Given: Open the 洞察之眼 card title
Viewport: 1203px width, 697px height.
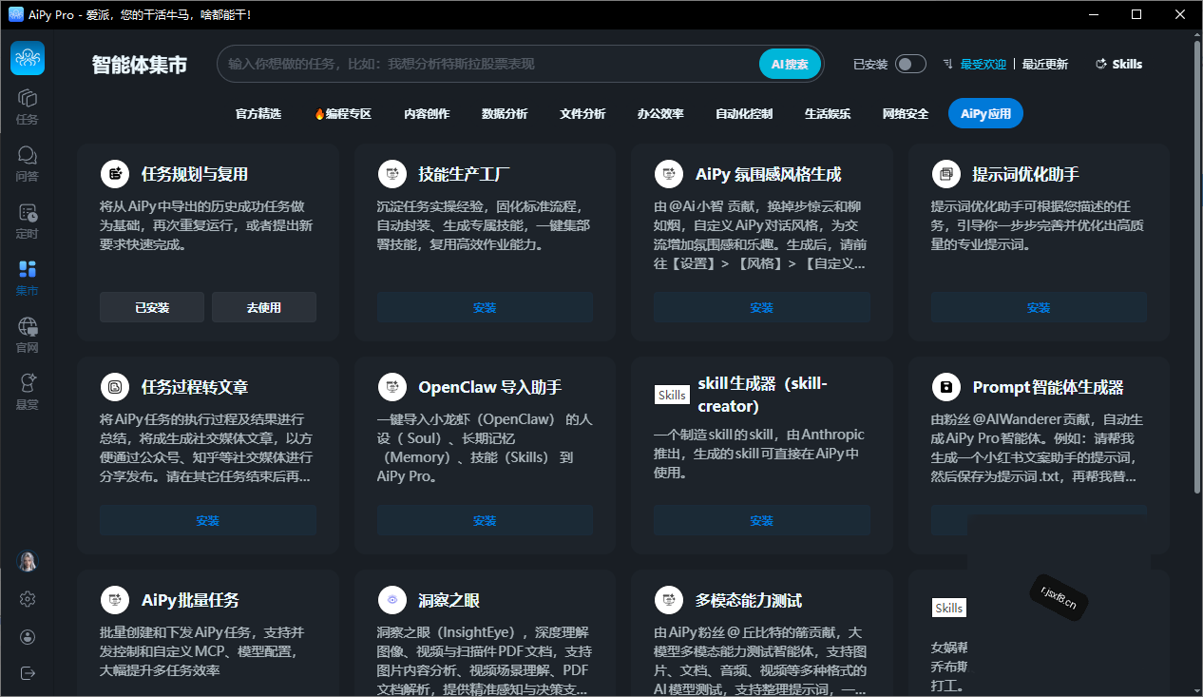Looking at the screenshot, I should point(449,600).
